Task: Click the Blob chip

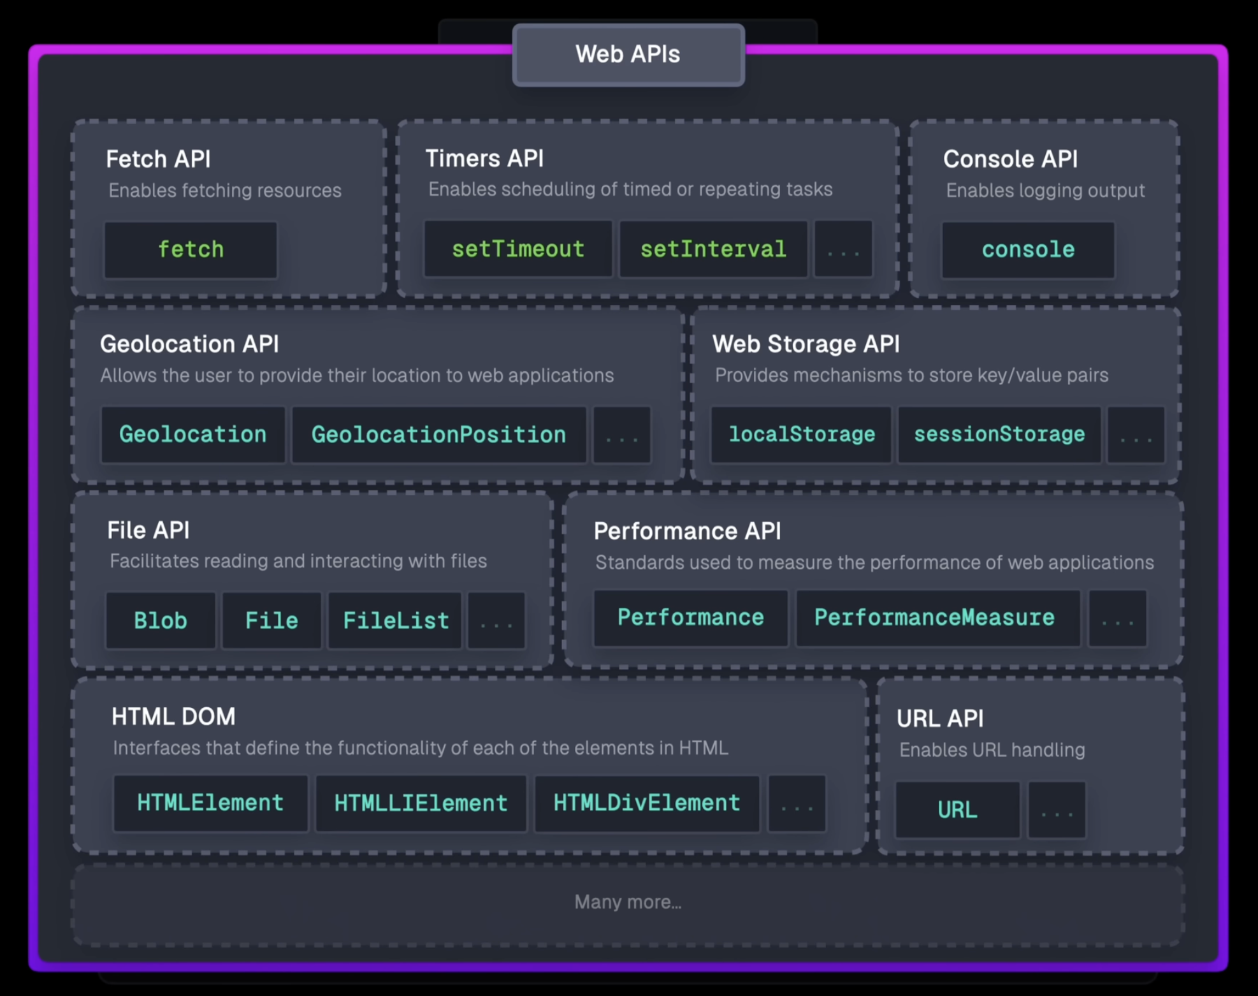Action: [160, 620]
